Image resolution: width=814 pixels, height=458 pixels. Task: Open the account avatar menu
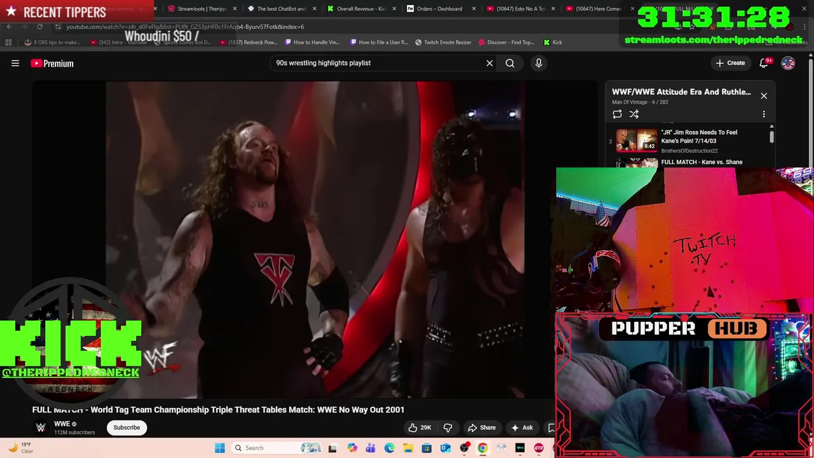point(788,63)
